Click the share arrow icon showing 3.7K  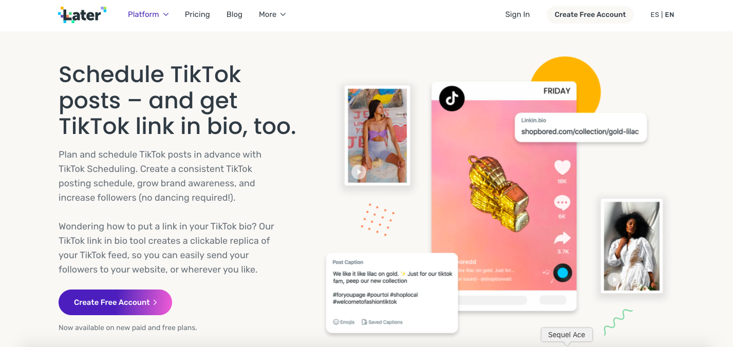point(562,238)
